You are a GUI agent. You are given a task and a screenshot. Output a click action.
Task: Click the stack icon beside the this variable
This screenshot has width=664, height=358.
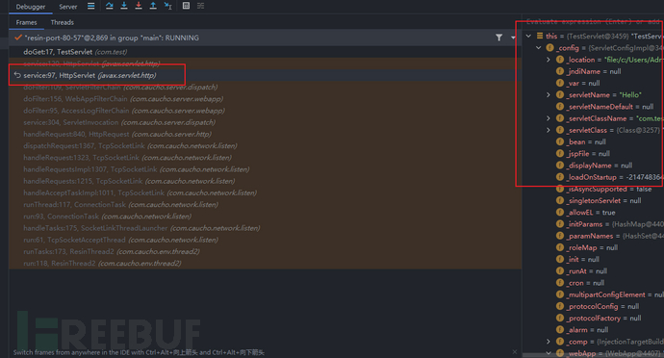click(x=540, y=36)
